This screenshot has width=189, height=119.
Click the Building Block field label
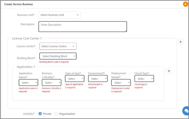coord(26,58)
